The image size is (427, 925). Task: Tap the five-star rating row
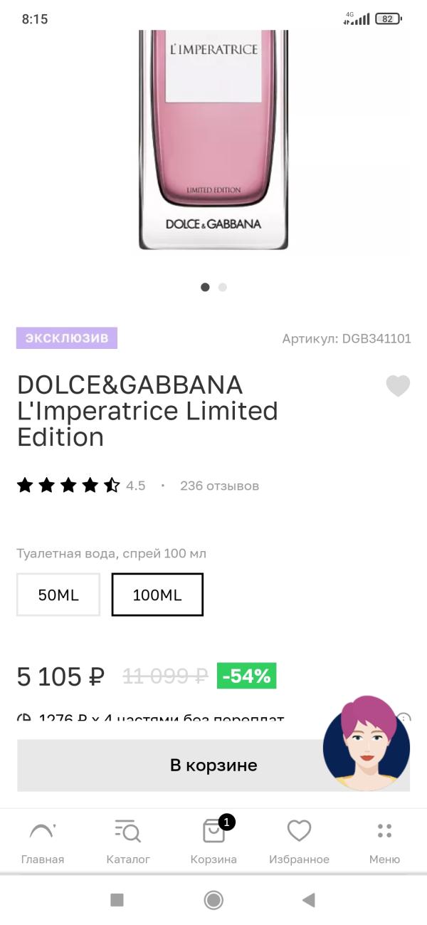coord(68,486)
